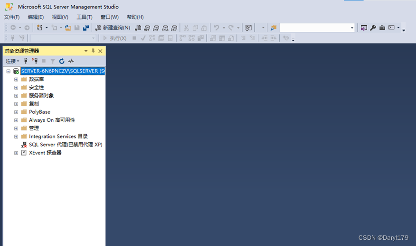Open the SQL editor toolbar overflow arrow
The height and width of the screenshot is (246, 416).
click(293, 40)
